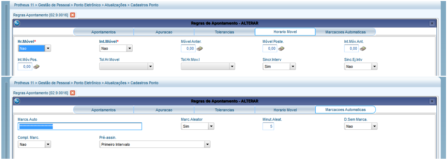Select the Minut.Aleat. number field
The width and height of the screenshot is (447, 159).
point(268,127)
